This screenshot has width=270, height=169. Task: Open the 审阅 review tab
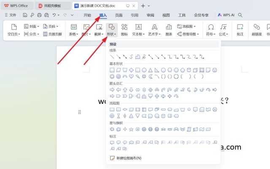coord(150,15)
